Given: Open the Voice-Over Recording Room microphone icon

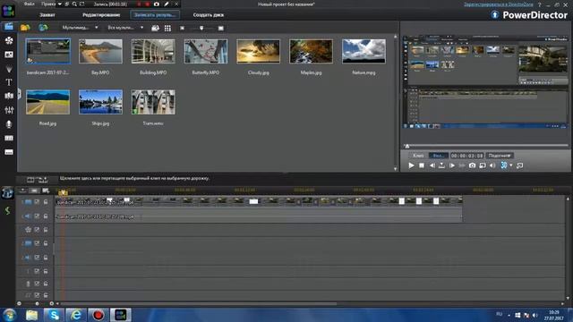Looking at the screenshot, I should click(x=9, y=124).
